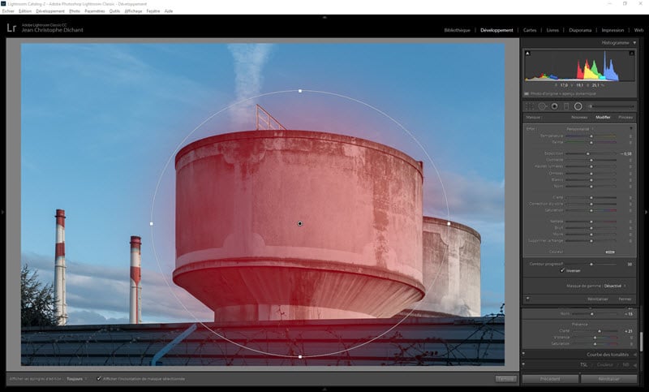
Task: Toggle the highlight clipping indicator in the histogram
Action: [632, 54]
